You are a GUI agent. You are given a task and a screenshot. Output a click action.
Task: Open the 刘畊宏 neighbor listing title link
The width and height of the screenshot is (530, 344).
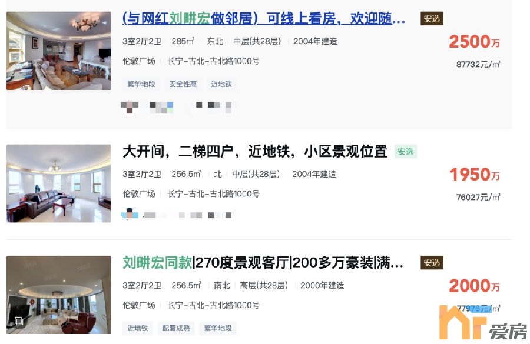(264, 19)
